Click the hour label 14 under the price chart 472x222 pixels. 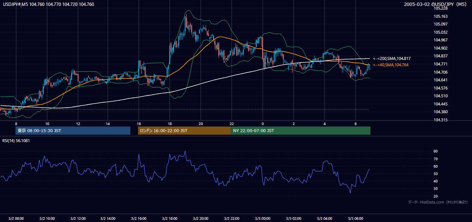[x=108, y=124]
